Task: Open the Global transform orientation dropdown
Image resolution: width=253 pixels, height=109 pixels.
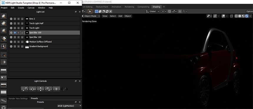Action: coord(152,11)
